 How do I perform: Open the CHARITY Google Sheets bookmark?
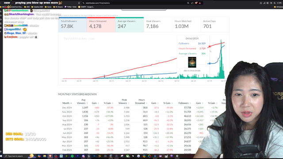[86, 7]
